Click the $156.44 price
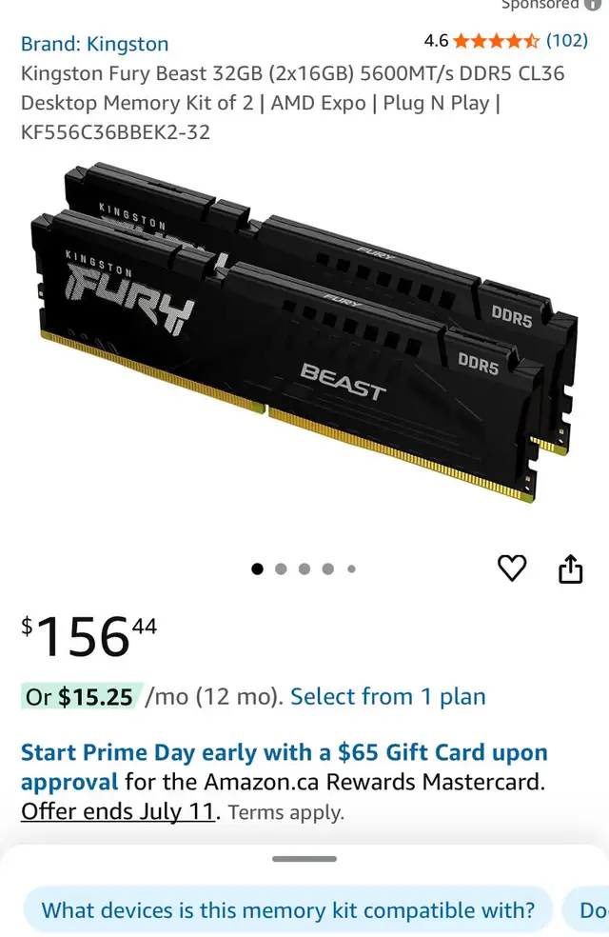 tap(88, 637)
